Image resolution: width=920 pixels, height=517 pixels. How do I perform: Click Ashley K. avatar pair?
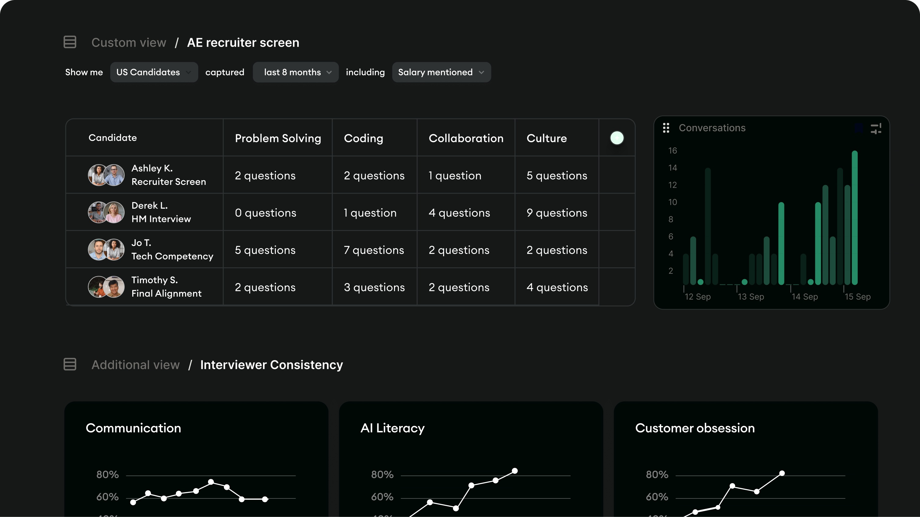point(106,175)
